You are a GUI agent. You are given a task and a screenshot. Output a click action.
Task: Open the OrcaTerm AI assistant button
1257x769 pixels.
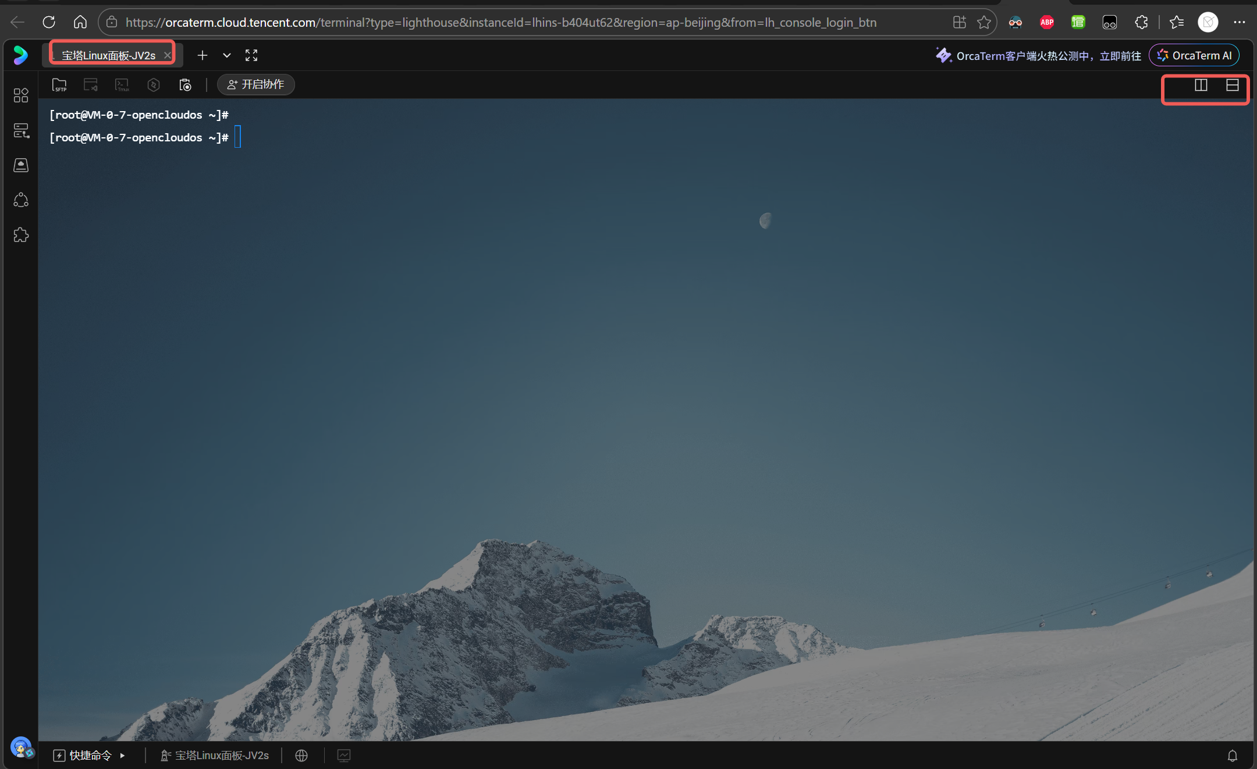(x=1194, y=55)
